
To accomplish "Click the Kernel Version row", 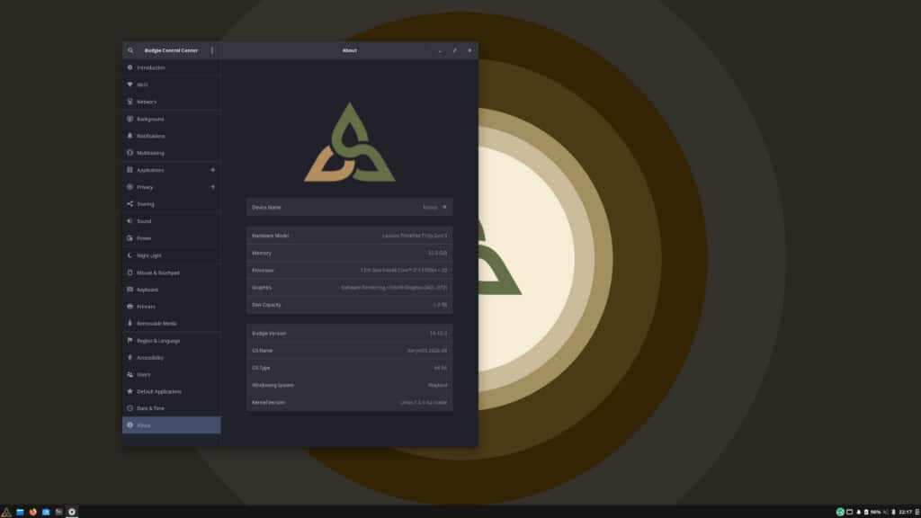I will pyautogui.click(x=350, y=402).
